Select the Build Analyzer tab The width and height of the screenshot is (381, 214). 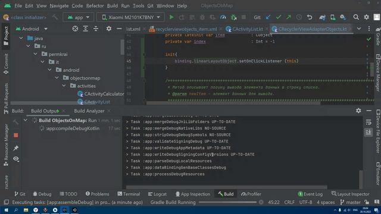point(89,111)
